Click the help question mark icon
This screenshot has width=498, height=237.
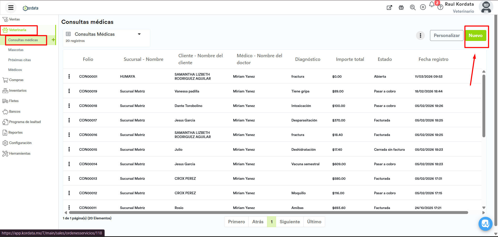tap(440, 8)
